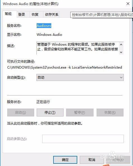Expand the 启动类型 dropdown arrow

(x=121, y=78)
